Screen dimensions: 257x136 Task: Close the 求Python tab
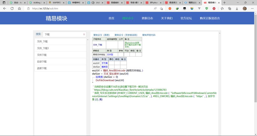pyautogui.click(x=161, y=3)
